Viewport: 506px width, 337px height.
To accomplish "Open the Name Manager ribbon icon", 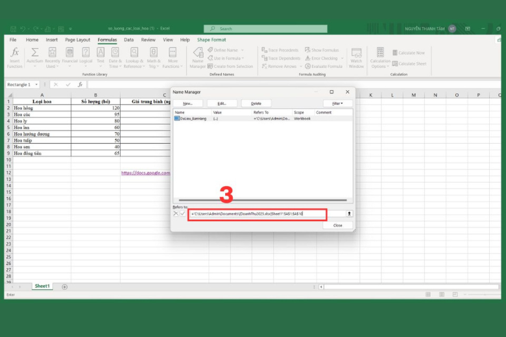I will pos(197,56).
